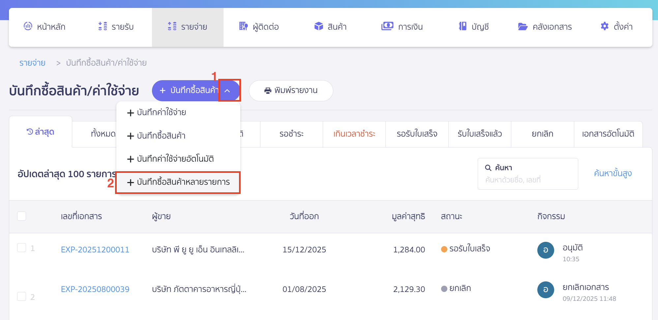
Task: Click the พิมพ์รายงาน print report button
Action: pyautogui.click(x=291, y=90)
